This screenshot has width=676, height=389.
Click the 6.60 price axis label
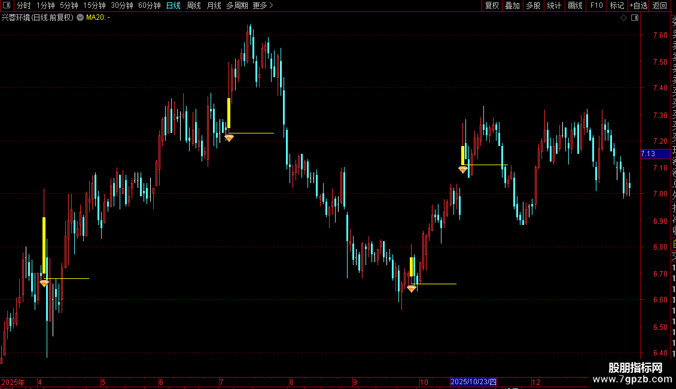[660, 300]
